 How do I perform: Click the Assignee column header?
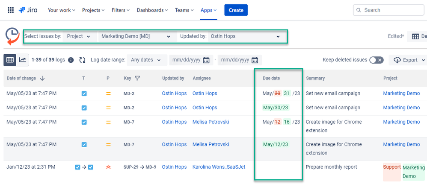click(x=202, y=78)
